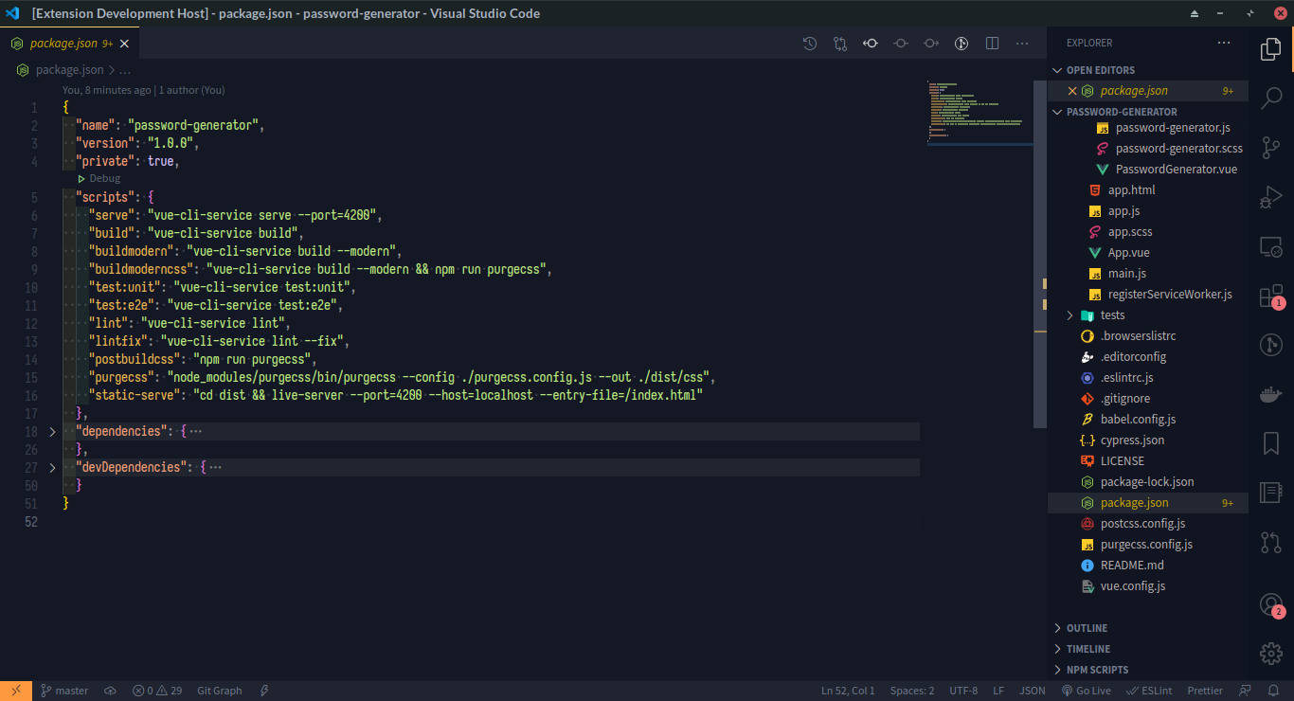The width and height of the screenshot is (1294, 701).
Task: Click Git Graph in status bar
Action: 220,691
